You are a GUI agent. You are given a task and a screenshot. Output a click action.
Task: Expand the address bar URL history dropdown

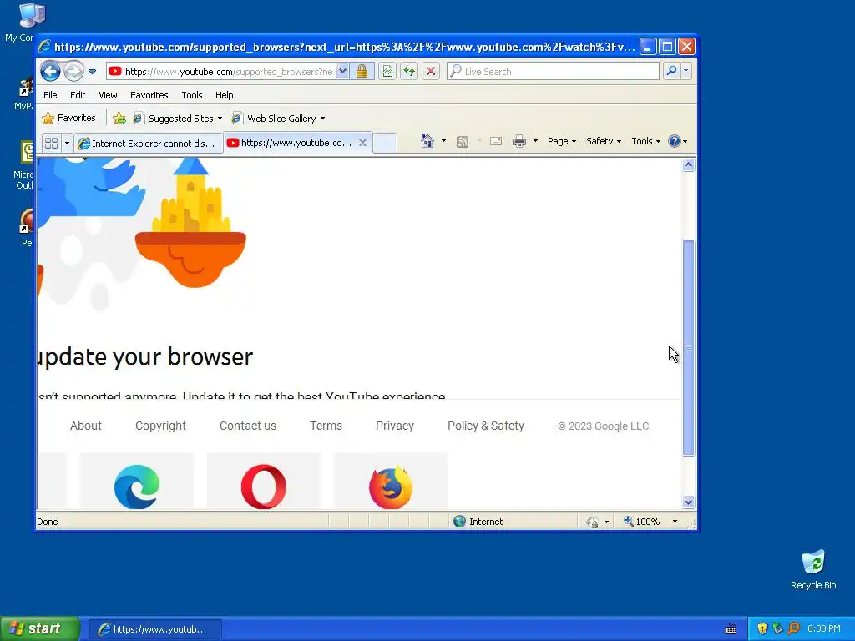pyautogui.click(x=342, y=72)
